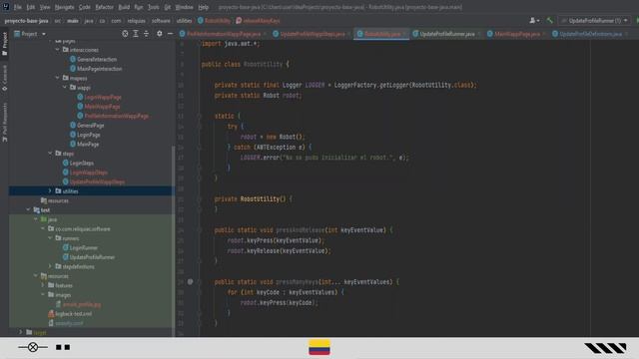Image resolution: width=639 pixels, height=359 pixels.
Task: Click the gutter marker beside pressManyKeys method
Action: (190, 281)
